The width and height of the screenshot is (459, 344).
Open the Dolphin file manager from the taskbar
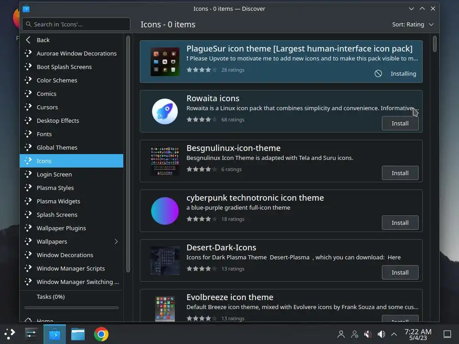click(78, 334)
